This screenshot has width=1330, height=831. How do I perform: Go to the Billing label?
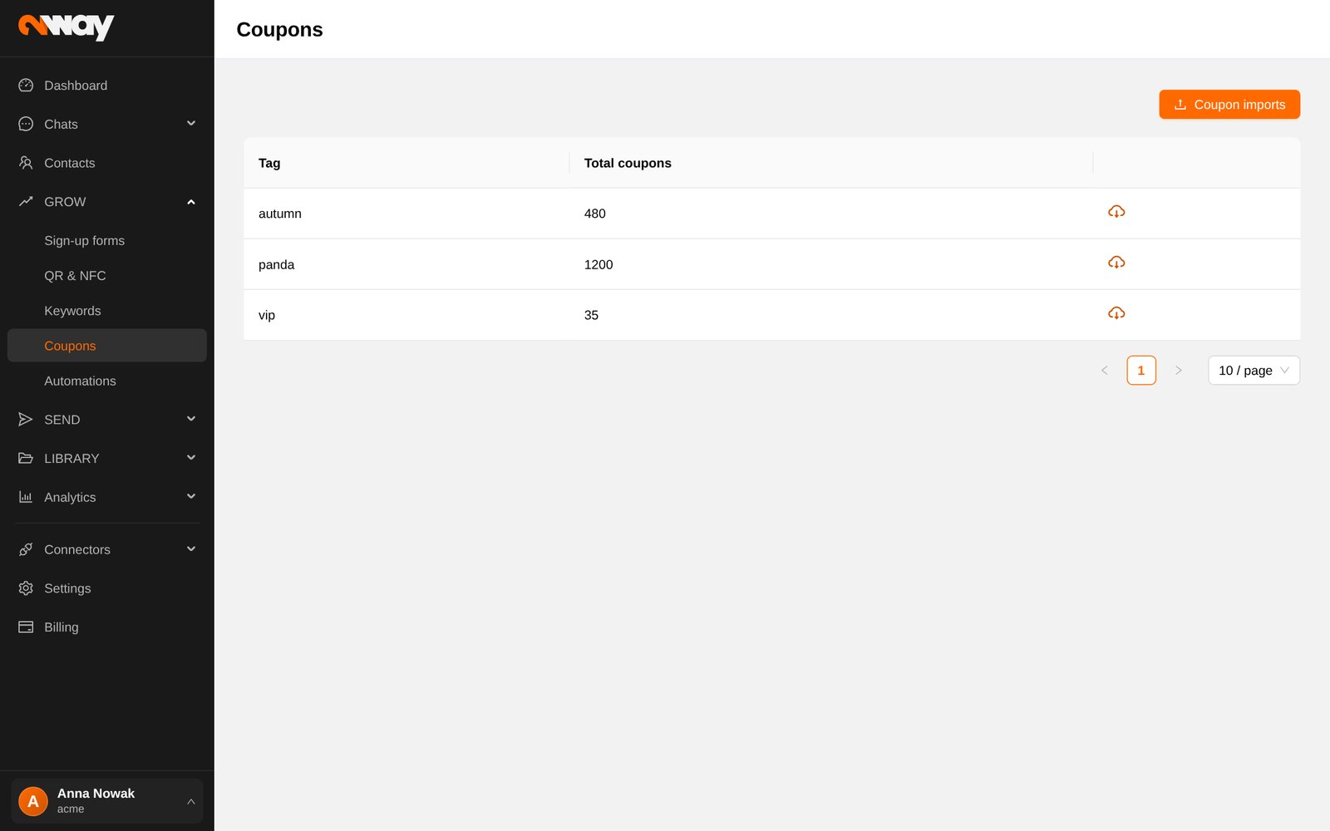tap(62, 627)
